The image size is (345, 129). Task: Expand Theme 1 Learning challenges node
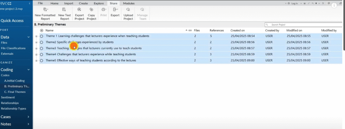36,36
